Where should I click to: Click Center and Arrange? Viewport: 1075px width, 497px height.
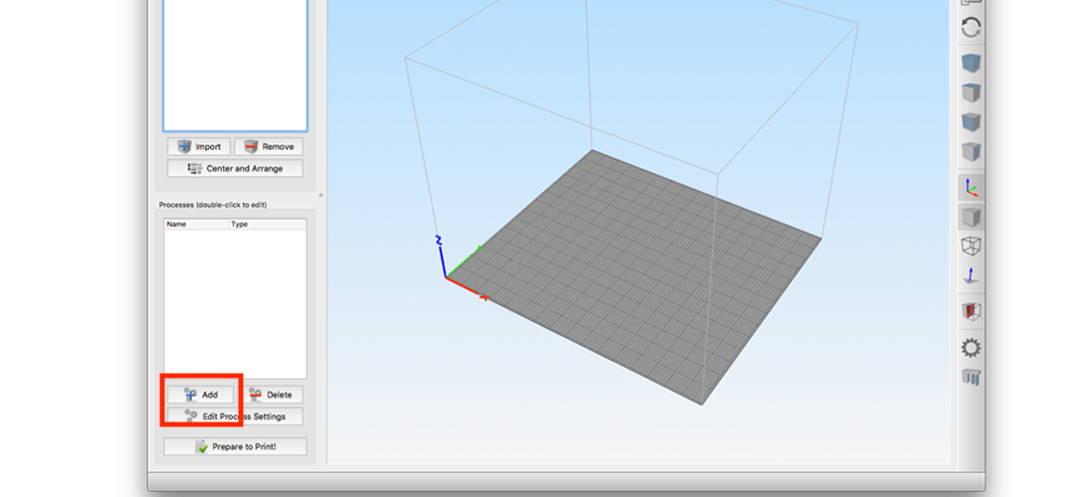tap(234, 169)
